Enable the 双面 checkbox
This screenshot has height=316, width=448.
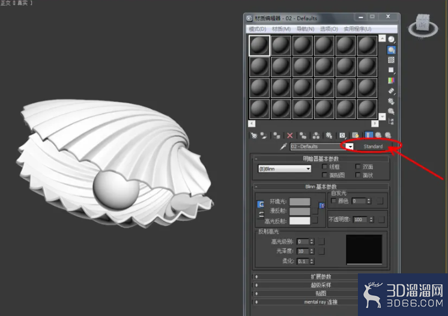coord(358,166)
